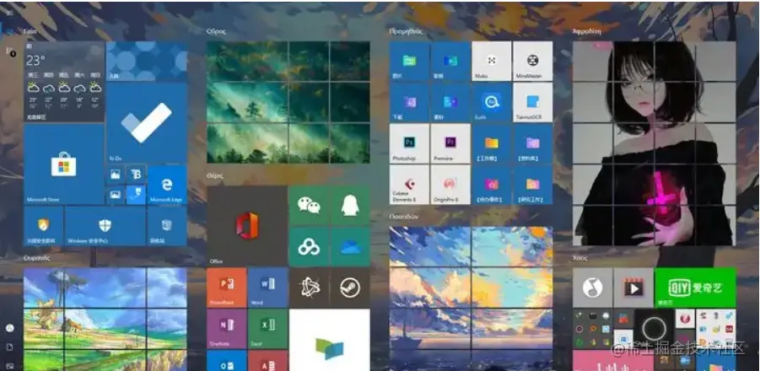Expand the small-icons tile folder below music player
This screenshot has width=760, height=371.
(592, 328)
